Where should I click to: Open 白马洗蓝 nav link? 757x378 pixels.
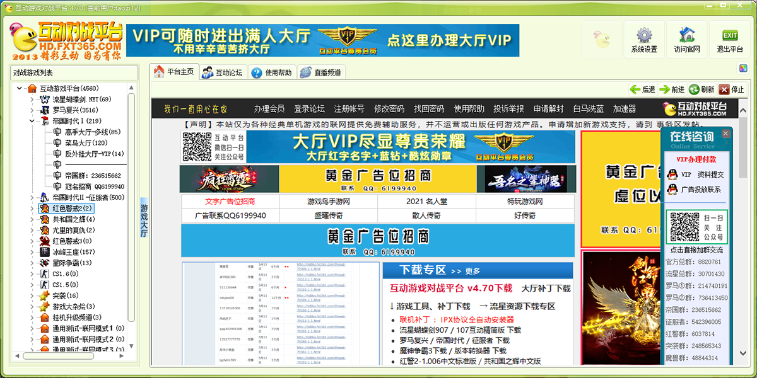[589, 108]
